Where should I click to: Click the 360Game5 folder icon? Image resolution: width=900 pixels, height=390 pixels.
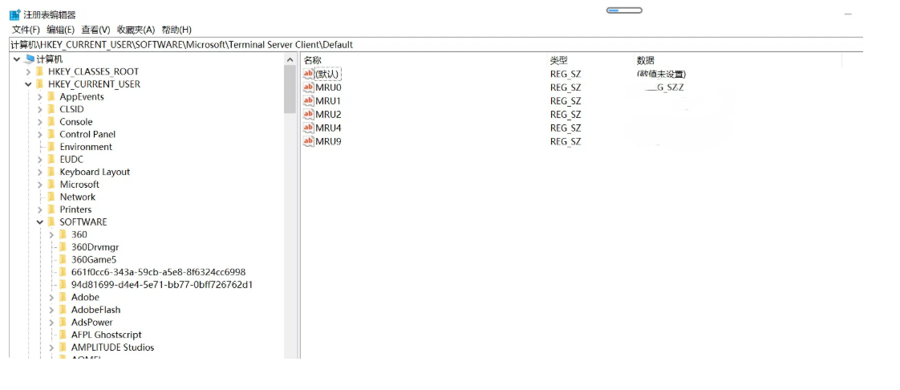[x=63, y=260]
